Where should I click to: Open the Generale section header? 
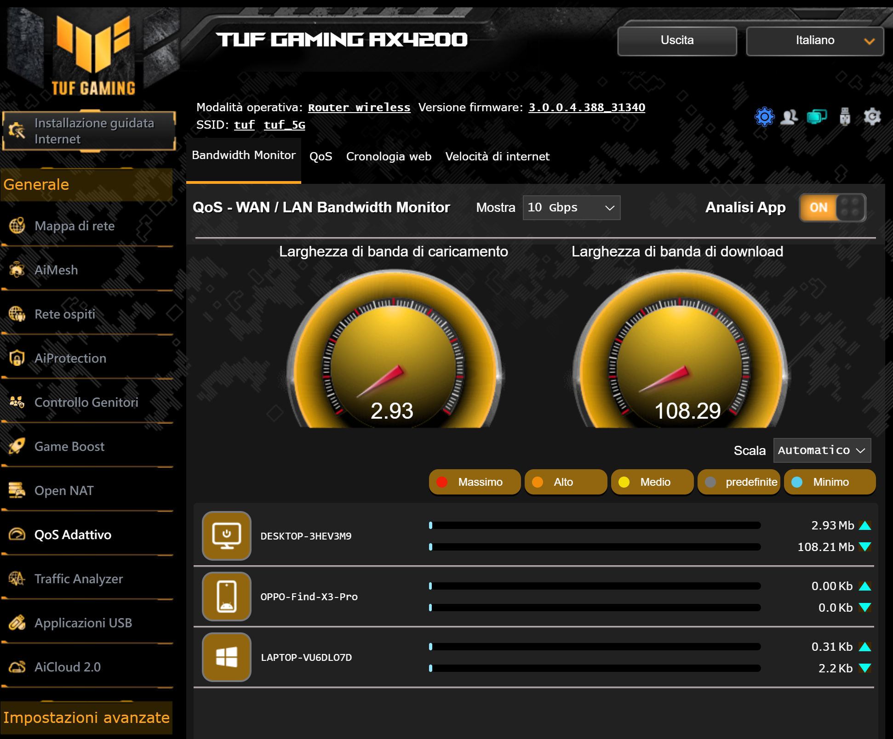pos(86,184)
